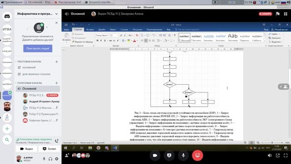This screenshot has height=164, width=291.
Task: Switch to Расписание УлГ... window in panel
Action: tap(69, 2)
